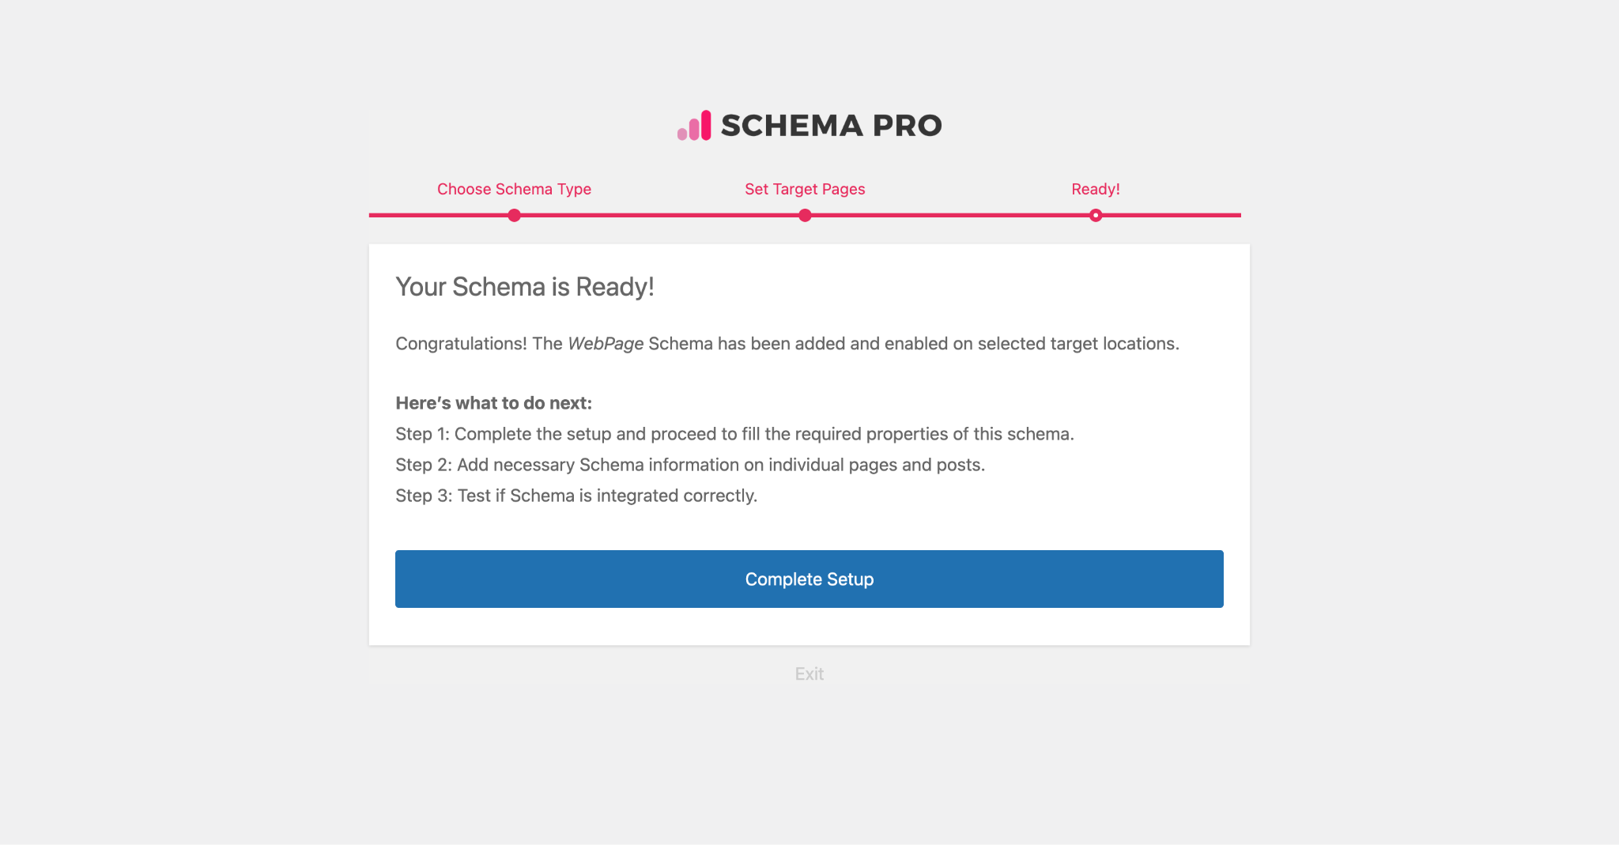Screen dimensions: 1619x845
Task: Go to the Choose Schema Type step
Action: tap(514, 189)
